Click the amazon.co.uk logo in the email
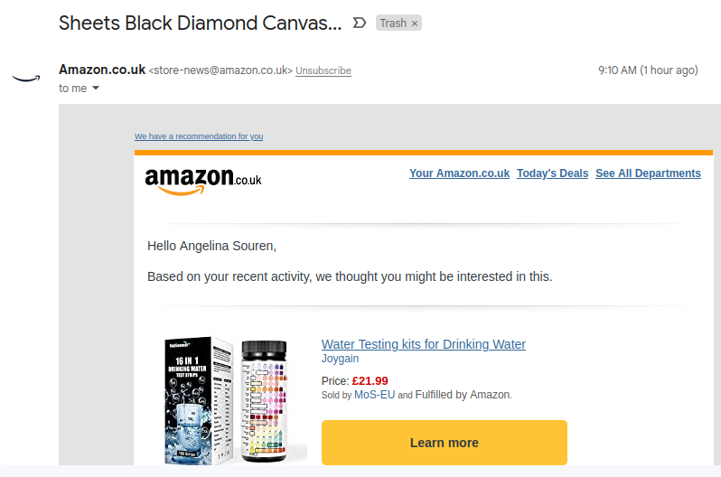 202,179
